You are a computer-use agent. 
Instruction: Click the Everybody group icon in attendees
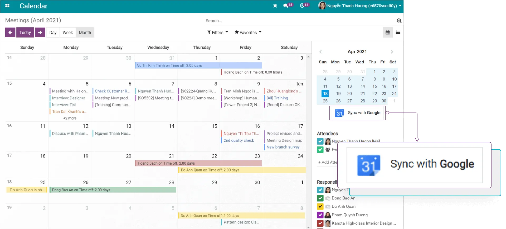coord(328,150)
